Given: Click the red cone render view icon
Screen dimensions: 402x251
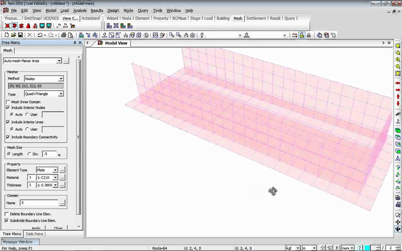Looking at the screenshot, I should tap(28, 26).
